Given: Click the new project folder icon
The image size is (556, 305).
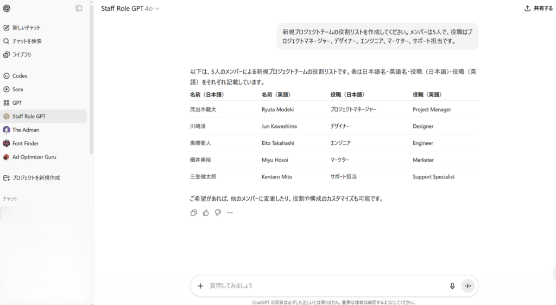Looking at the screenshot, I should coord(7,178).
